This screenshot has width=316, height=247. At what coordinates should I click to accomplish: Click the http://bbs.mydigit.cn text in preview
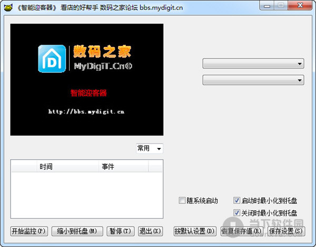coord(86,112)
